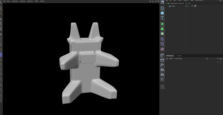Image resolution: width=223 pixels, height=115 pixels.
Task: Toggle the Subdivision Surface green enable checkmark
Action: [189, 3]
